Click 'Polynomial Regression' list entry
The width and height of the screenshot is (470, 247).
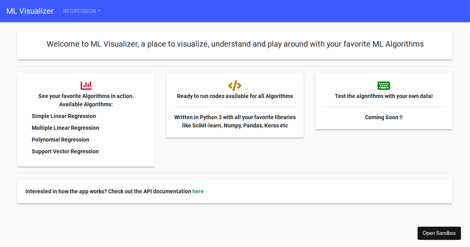(60, 140)
